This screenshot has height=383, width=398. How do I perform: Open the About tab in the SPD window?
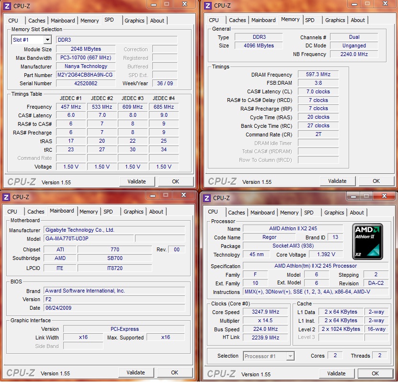[157, 21]
